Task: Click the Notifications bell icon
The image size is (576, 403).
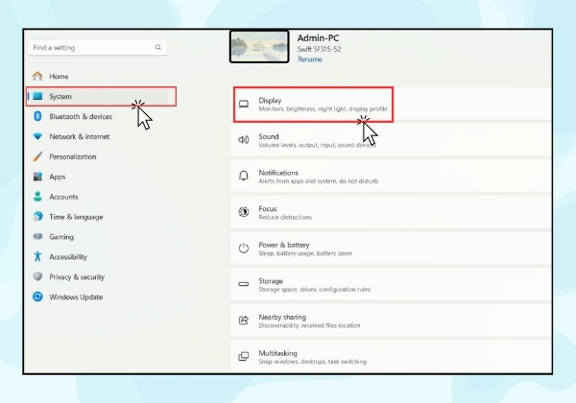Action: pyautogui.click(x=244, y=176)
